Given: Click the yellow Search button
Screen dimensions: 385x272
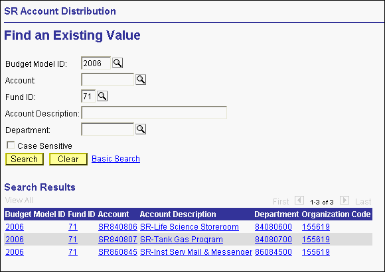Looking at the screenshot, I should coord(25,159).
